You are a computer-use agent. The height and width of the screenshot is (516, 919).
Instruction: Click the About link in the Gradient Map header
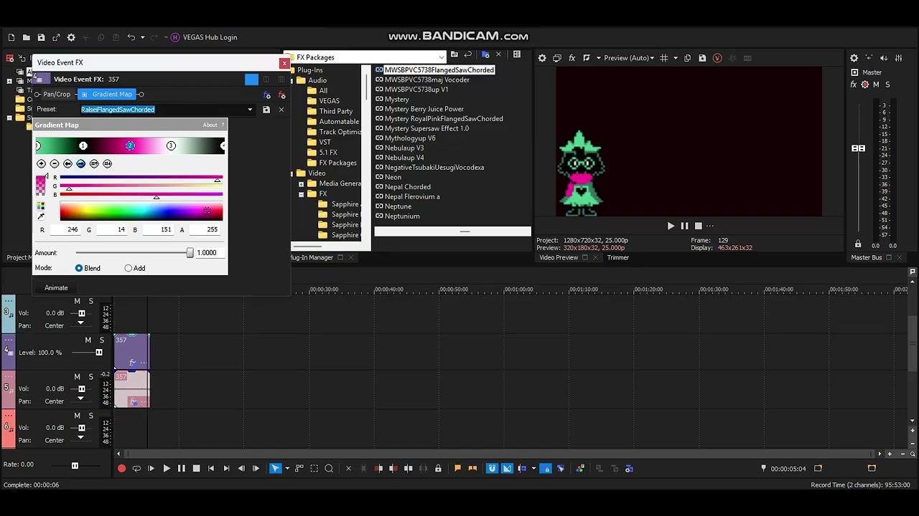[x=210, y=125]
